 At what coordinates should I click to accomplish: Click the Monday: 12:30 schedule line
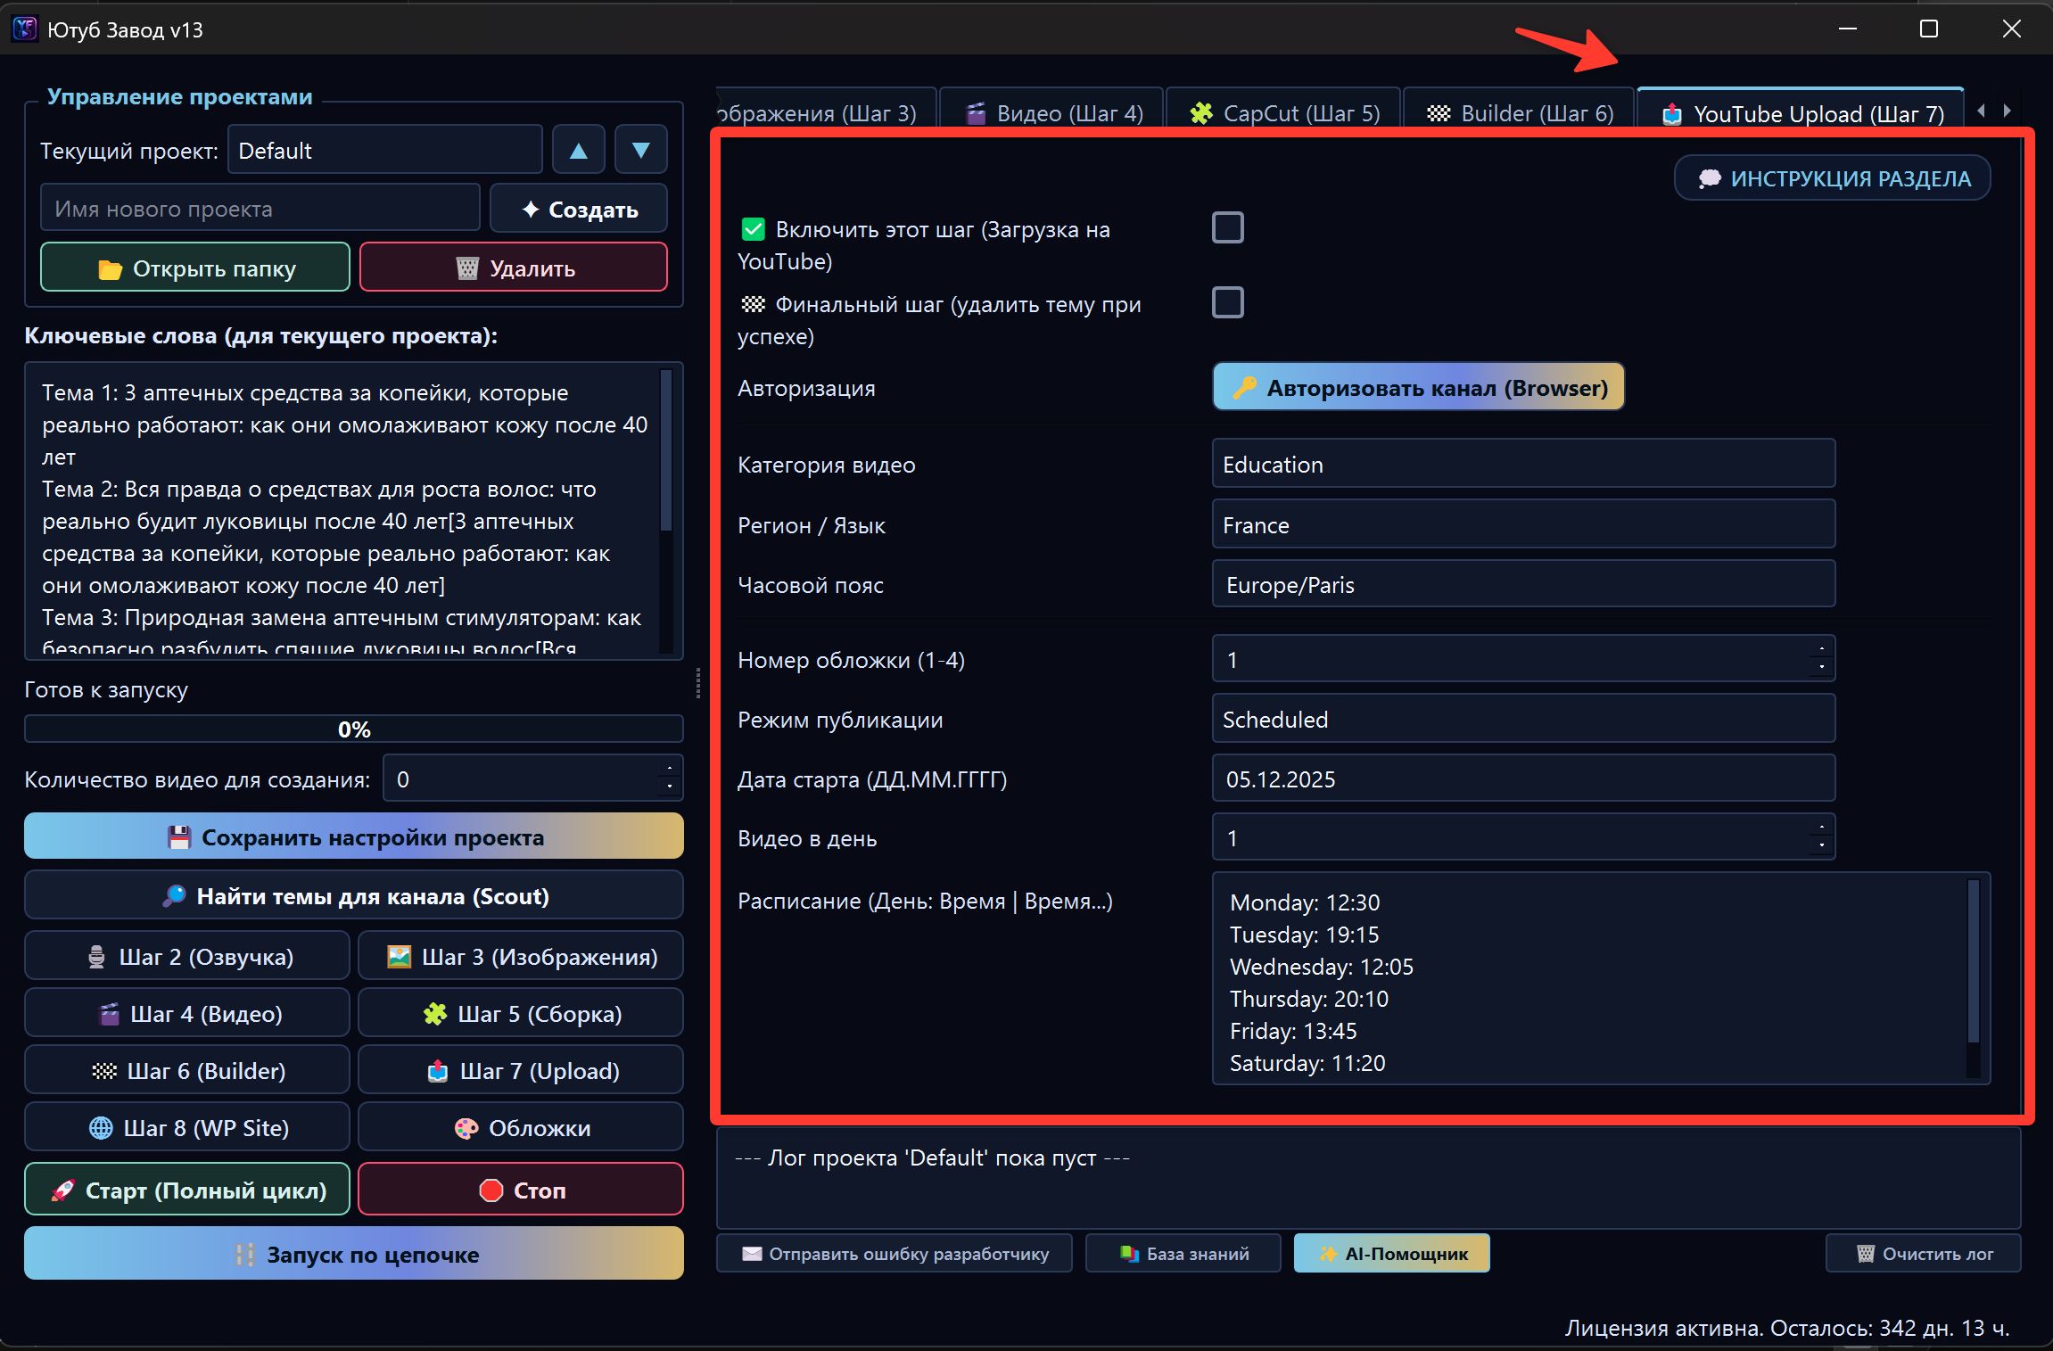point(1305,902)
